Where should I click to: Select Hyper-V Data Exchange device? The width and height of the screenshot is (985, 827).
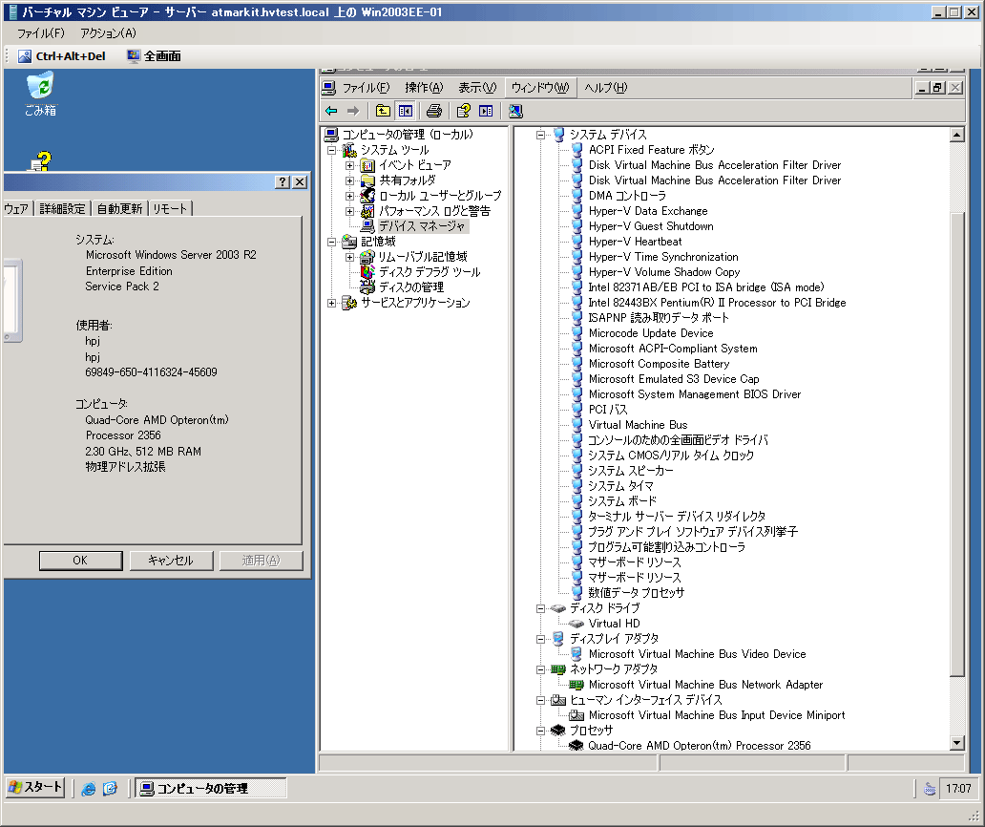tap(648, 211)
